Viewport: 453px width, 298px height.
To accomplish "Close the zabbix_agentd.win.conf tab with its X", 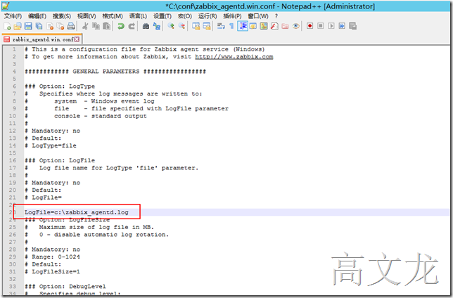I will 77,39.
